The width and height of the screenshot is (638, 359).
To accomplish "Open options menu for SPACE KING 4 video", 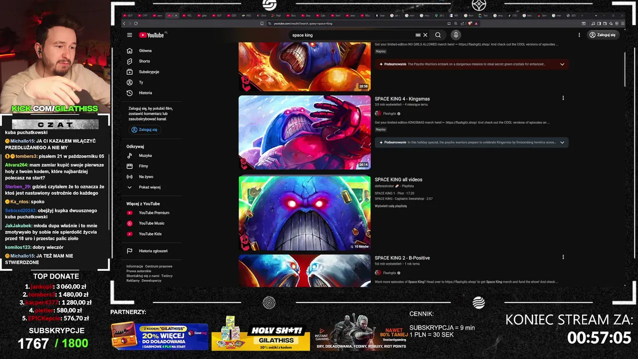I will point(563,98).
